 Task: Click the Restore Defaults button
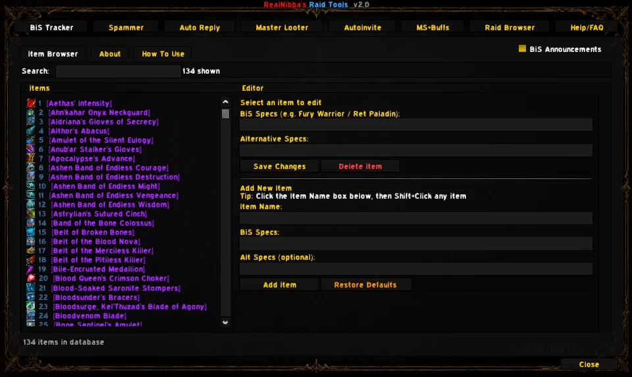365,285
